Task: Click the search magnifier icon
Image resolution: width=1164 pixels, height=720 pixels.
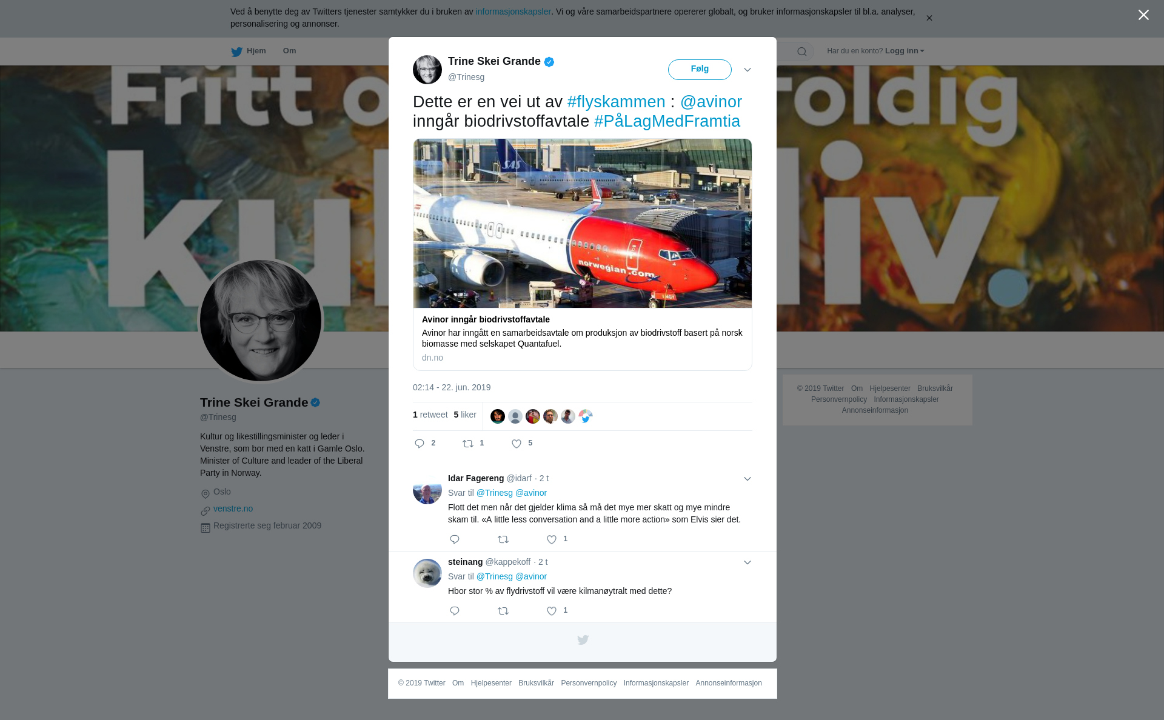Action: tap(802, 52)
